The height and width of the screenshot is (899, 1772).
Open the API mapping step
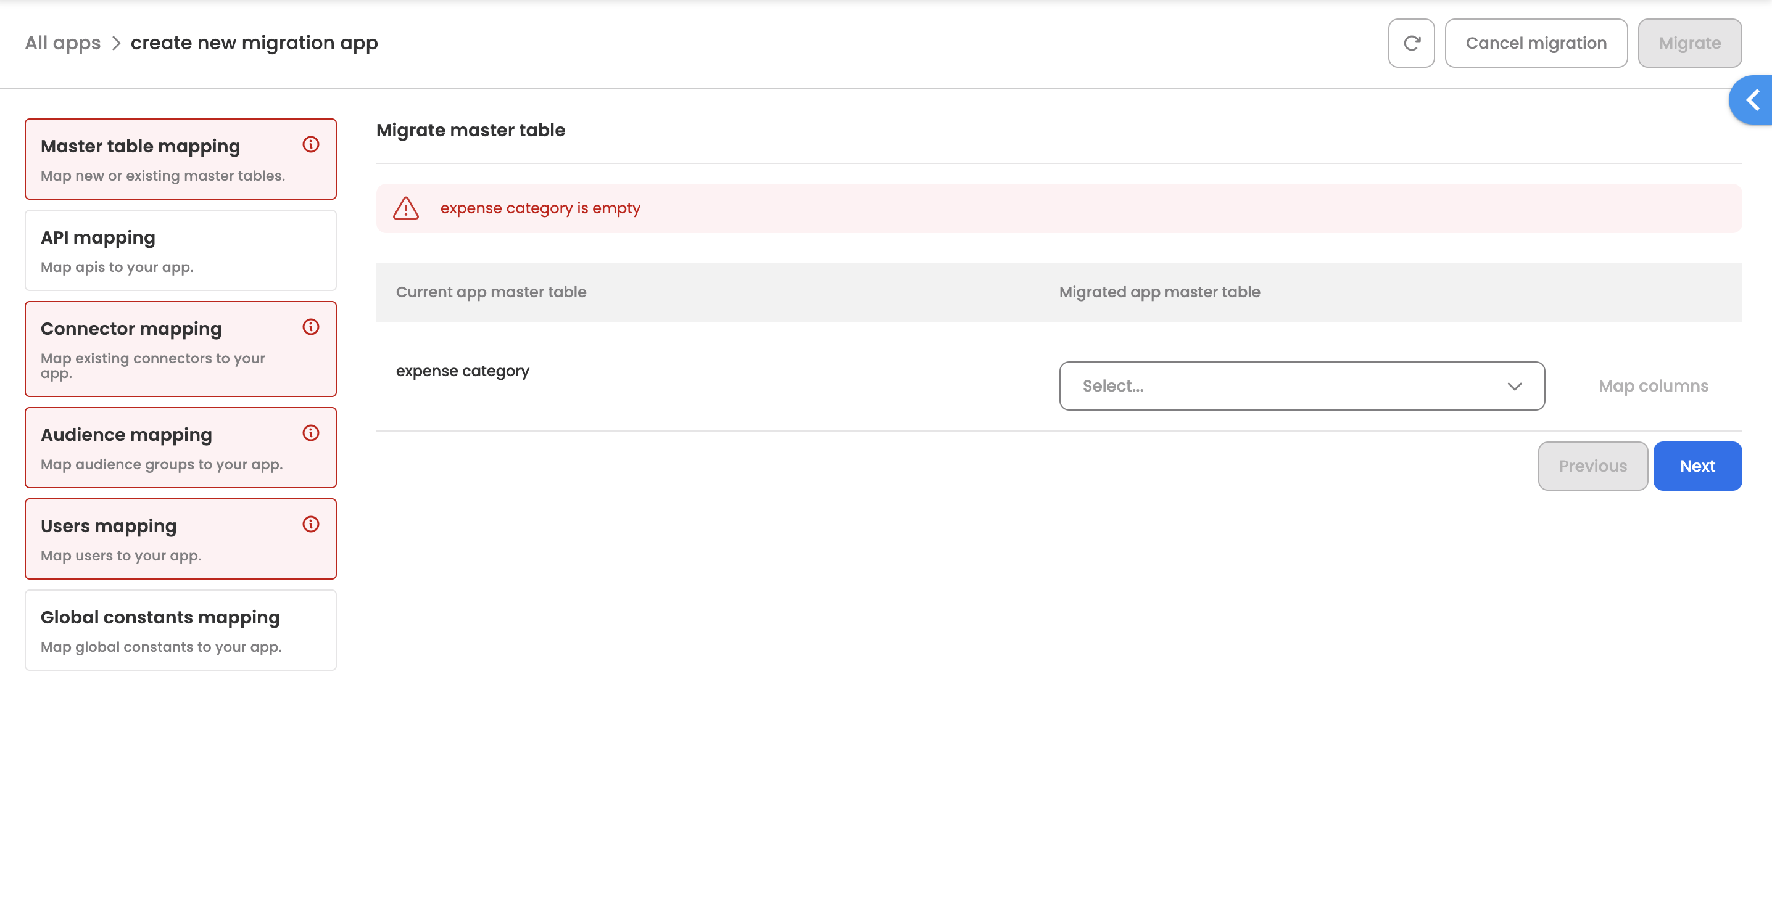pos(180,251)
